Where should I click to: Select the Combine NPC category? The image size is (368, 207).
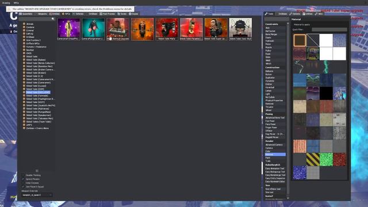(30, 27)
